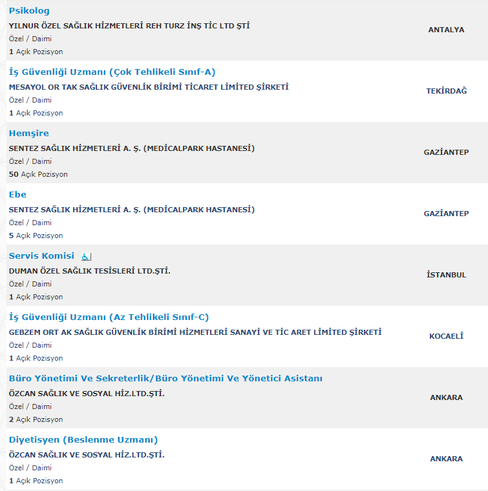Open the Ebe job posting
Screen dimensions: 488x491
coord(17,194)
